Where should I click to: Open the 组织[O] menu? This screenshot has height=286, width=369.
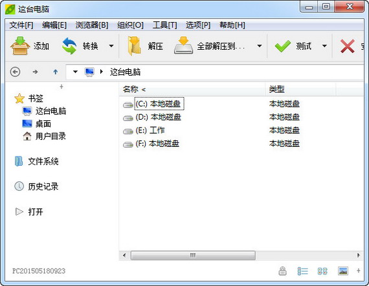(131, 25)
